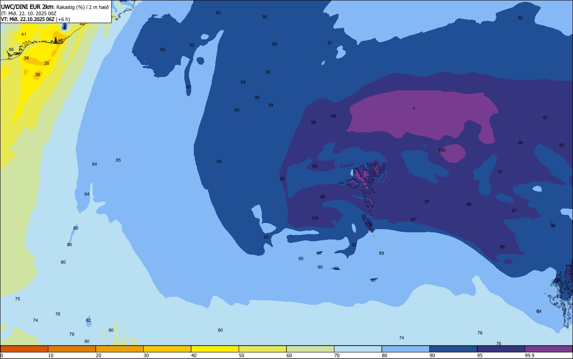Click the purple above-99.9 legend swatch

[548, 349]
